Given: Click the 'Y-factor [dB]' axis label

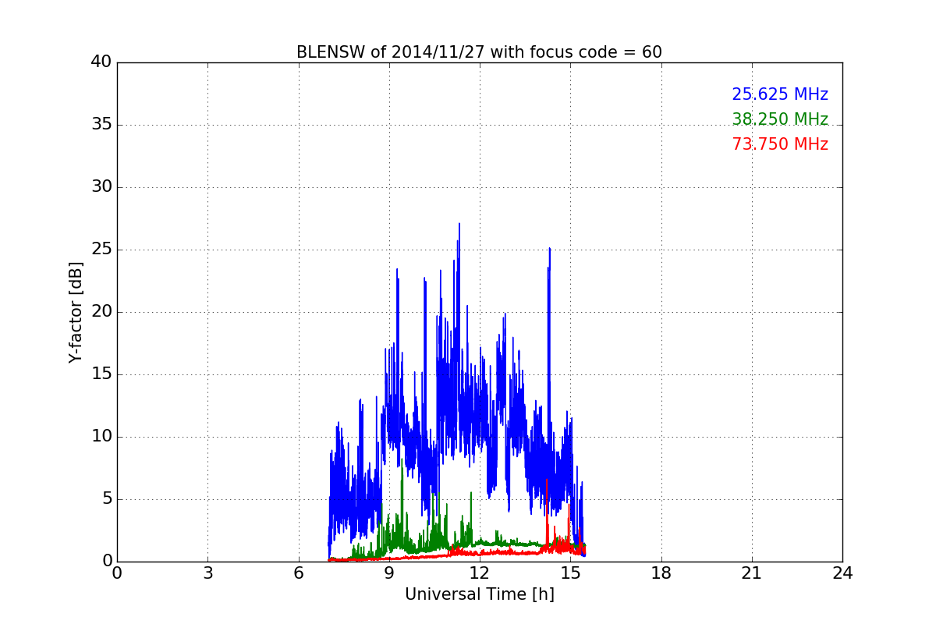Looking at the screenshot, I should [76, 312].
